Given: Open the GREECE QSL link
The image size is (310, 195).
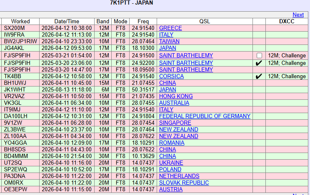Looking at the screenshot, I should coord(170,28).
